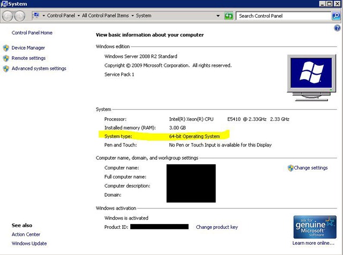This screenshot has height=255, width=343.
Task: Click the 'Processor:' label
Action: tap(115, 119)
